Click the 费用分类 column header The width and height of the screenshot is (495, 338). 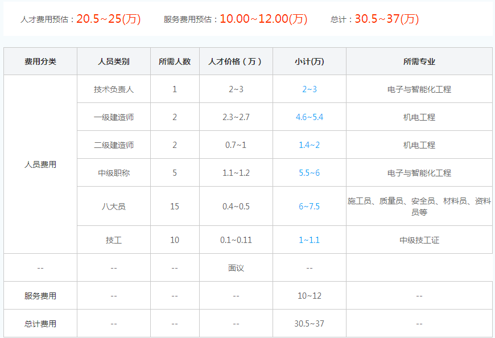click(x=40, y=61)
